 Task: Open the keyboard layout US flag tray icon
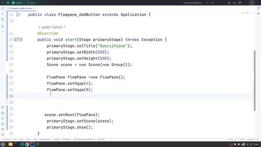243,144
